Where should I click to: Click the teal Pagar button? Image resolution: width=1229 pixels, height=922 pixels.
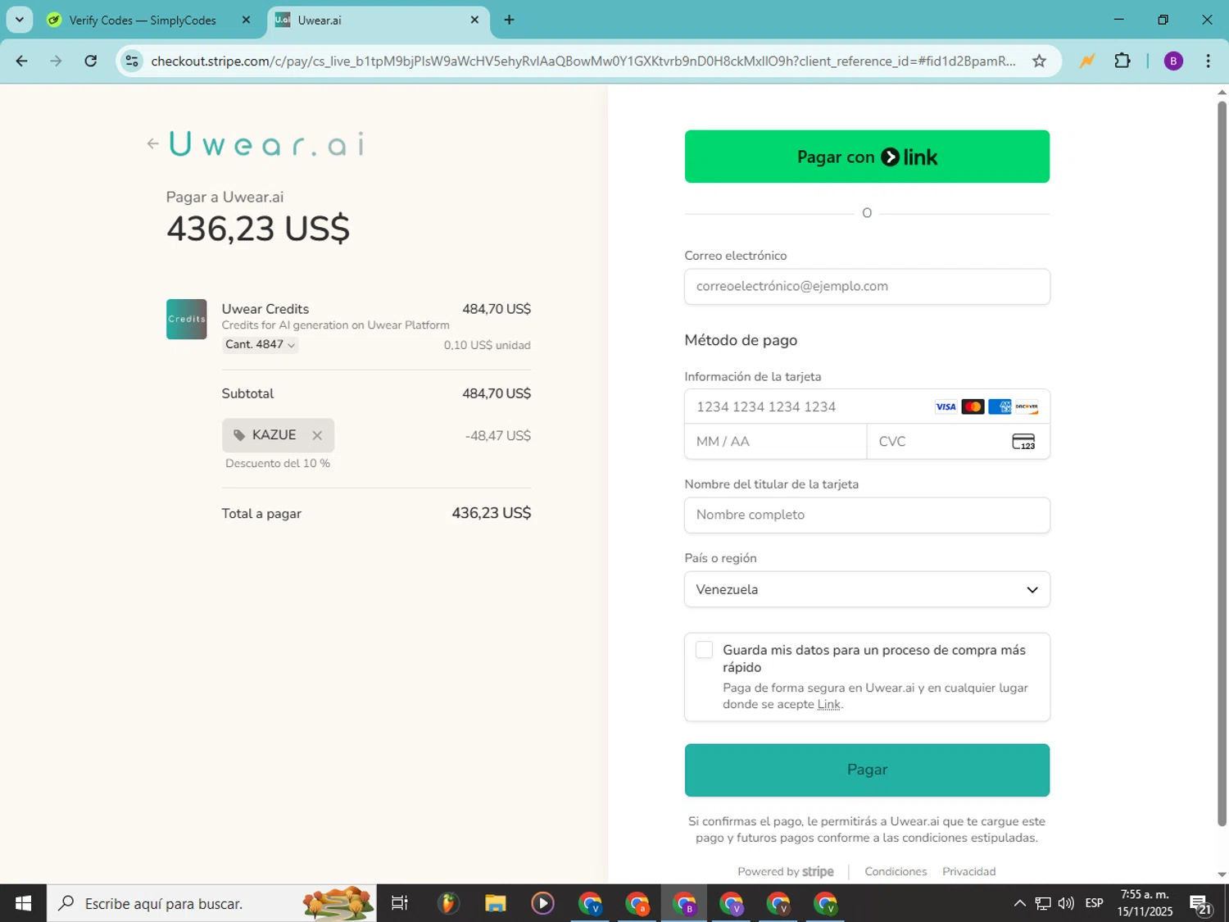867,770
